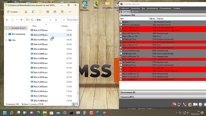Viewport: 206px width, 116px height.
Task: Select the Memory Compression process row
Action: coord(163,25)
